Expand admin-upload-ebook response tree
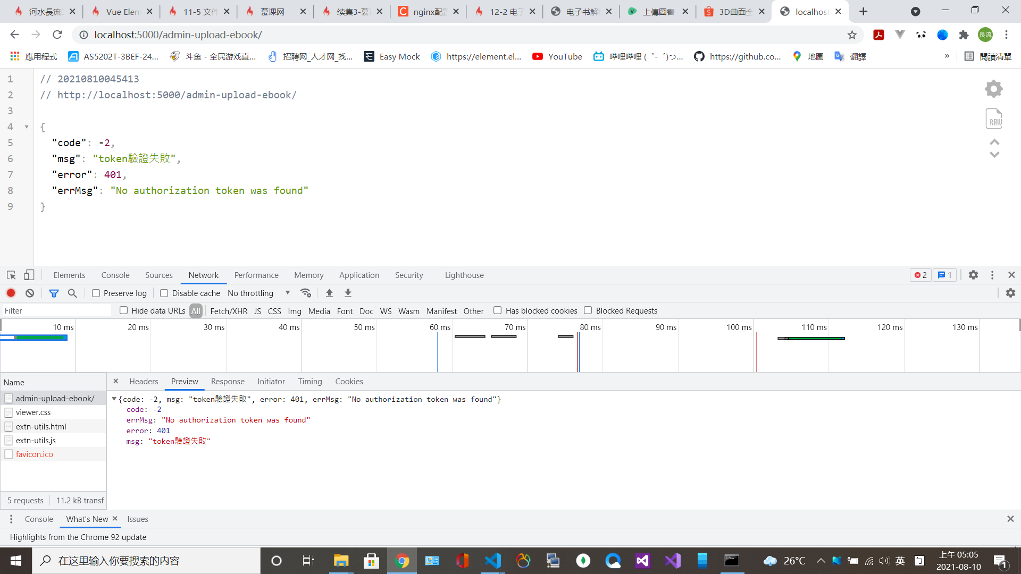Viewport: 1021px width, 574px height. click(x=114, y=399)
